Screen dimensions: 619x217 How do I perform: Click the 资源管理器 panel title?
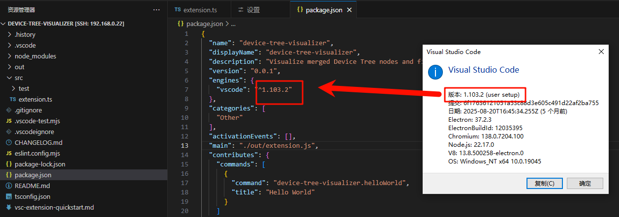[21, 10]
